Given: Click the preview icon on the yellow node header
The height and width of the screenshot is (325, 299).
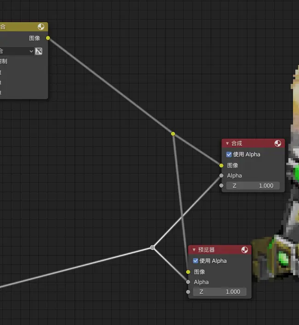Looking at the screenshot, I should (41, 27).
